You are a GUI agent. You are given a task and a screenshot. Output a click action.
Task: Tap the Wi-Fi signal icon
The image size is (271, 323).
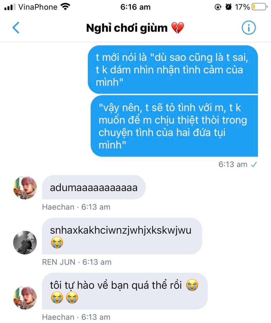coord(65,7)
